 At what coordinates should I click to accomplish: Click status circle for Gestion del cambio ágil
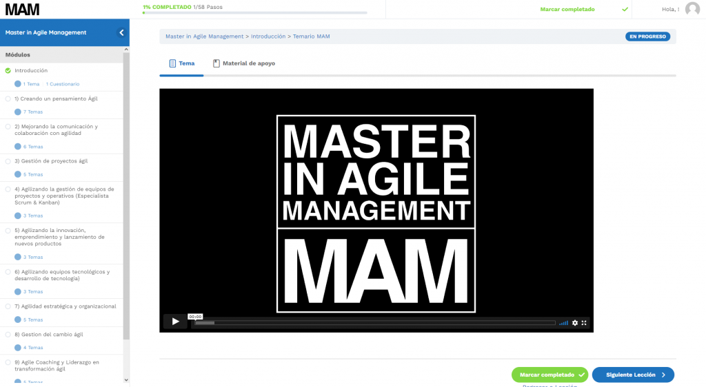(8, 335)
